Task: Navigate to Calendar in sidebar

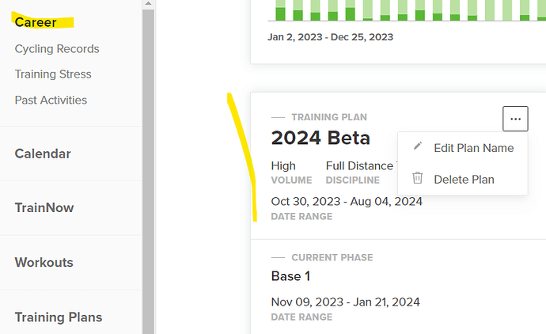Action: tap(43, 154)
